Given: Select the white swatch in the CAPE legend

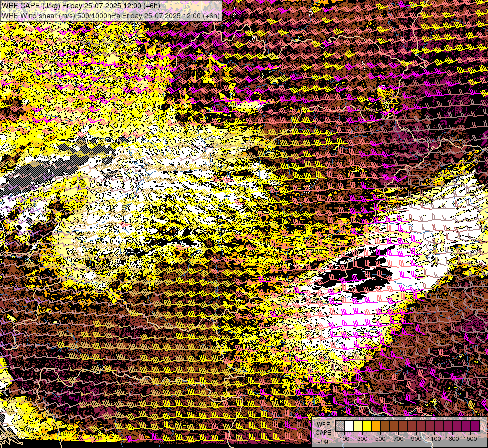Looking at the screenshot, I should [x=349, y=426].
